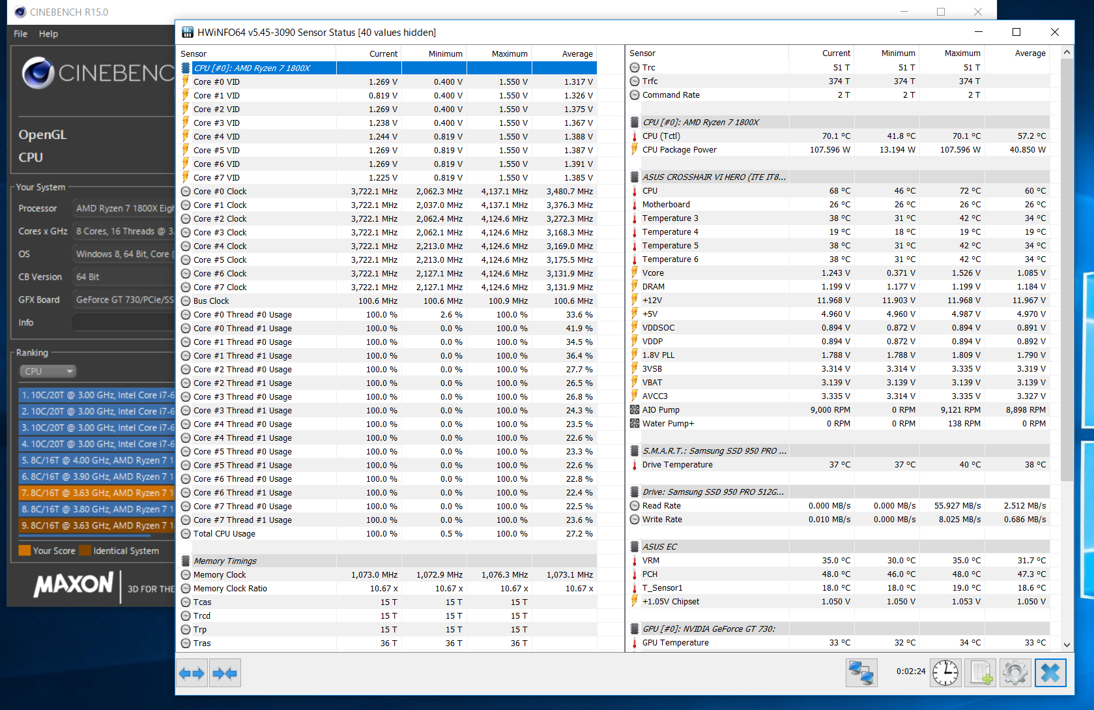Click the thermometer icon beside CPU (Tctl)

click(635, 136)
